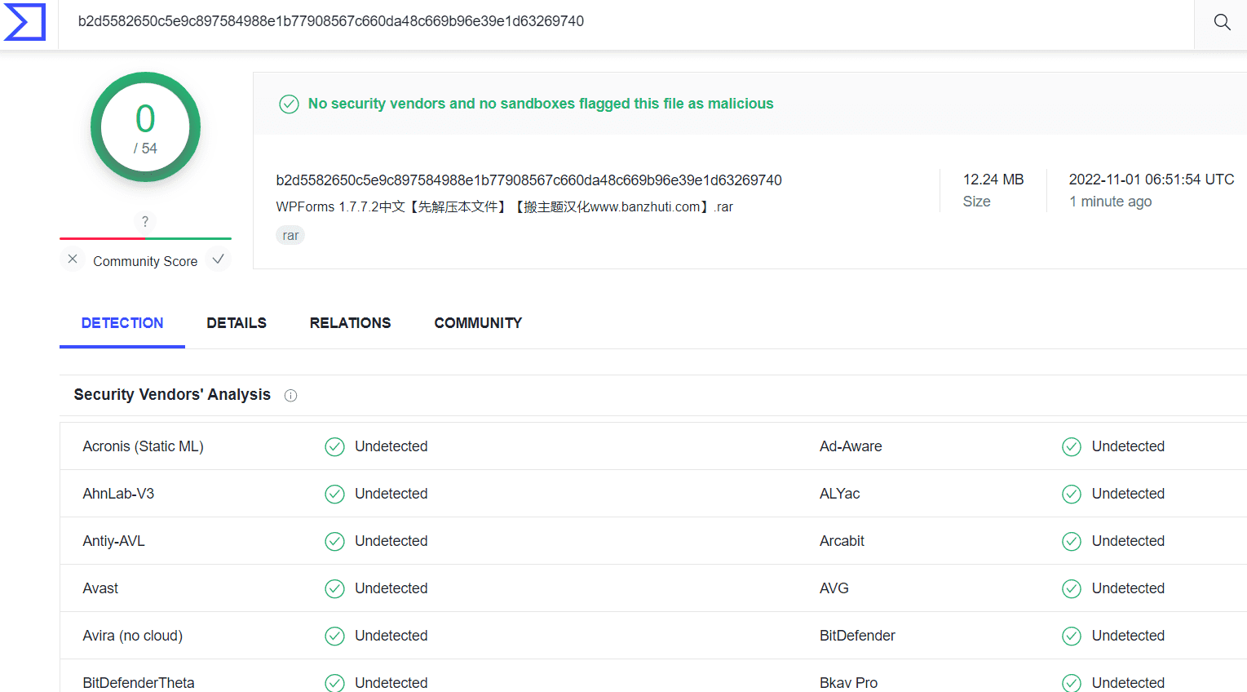Click the AVG undetected check icon
The width and height of the screenshot is (1247, 692).
point(1072,589)
